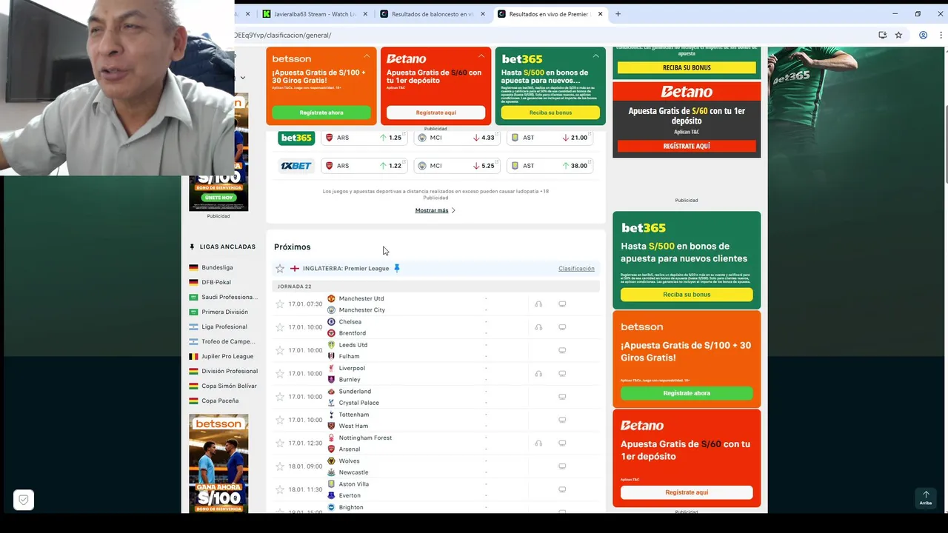Screen dimensions: 948x533
Task: Open Saudi Professional league link
Action: 229,297
